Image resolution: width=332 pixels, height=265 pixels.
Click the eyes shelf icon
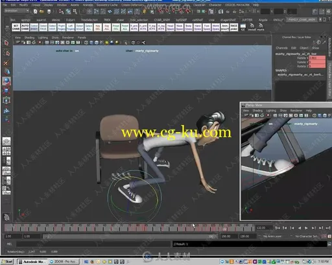pyautogui.click(x=261, y=27)
